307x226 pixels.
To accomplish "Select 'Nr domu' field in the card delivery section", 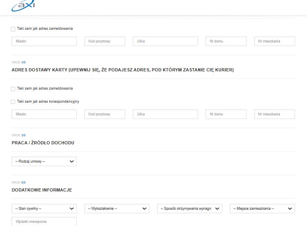I will coord(226,114).
